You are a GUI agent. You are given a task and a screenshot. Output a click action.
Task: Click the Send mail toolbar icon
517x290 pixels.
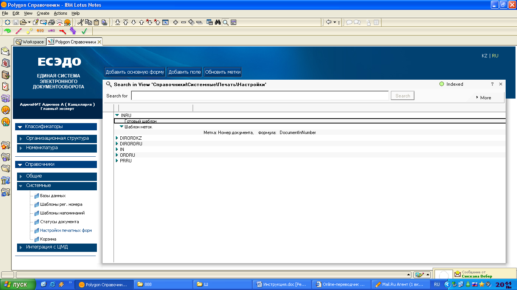pos(44,22)
